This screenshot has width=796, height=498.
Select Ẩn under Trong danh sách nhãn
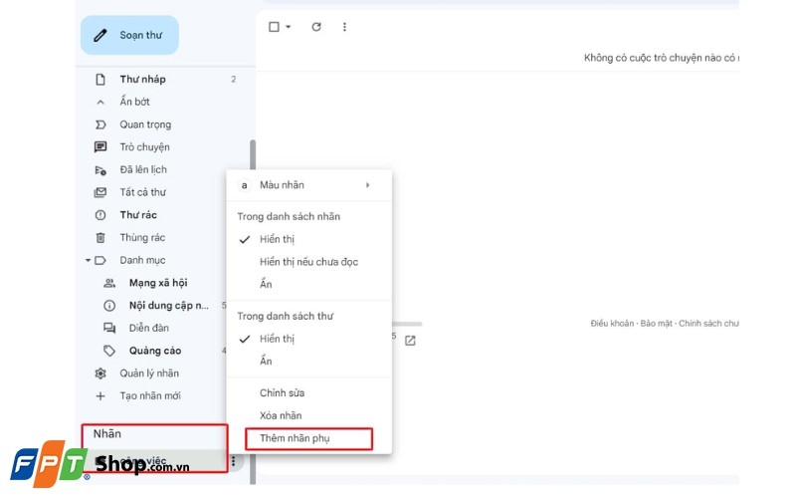point(308,284)
